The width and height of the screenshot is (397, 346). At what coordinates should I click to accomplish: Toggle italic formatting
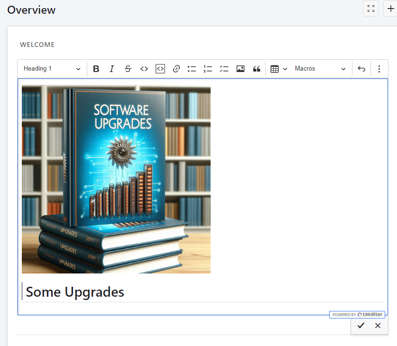pos(111,69)
